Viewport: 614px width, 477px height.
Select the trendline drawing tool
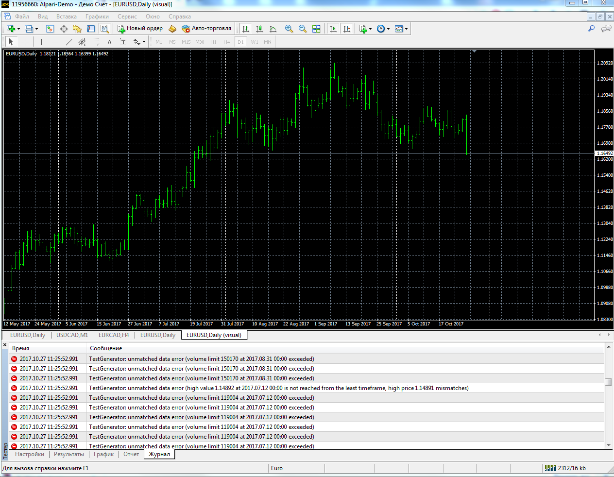pos(68,42)
